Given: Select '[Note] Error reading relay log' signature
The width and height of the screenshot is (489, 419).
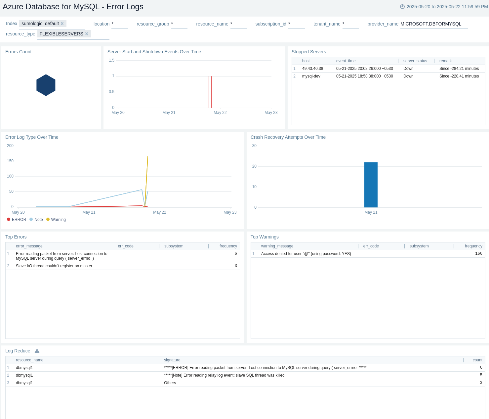Looking at the screenshot, I should click(224, 375).
